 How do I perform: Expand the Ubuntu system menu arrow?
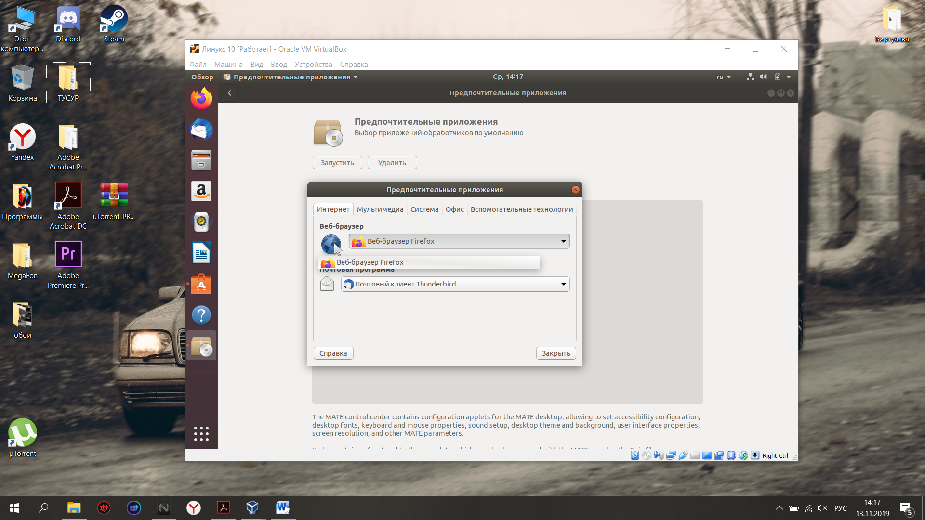(x=789, y=77)
